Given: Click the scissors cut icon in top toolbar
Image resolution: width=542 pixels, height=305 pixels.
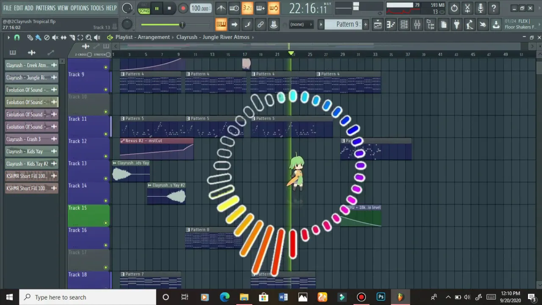Looking at the screenshot, I should 467,8.
